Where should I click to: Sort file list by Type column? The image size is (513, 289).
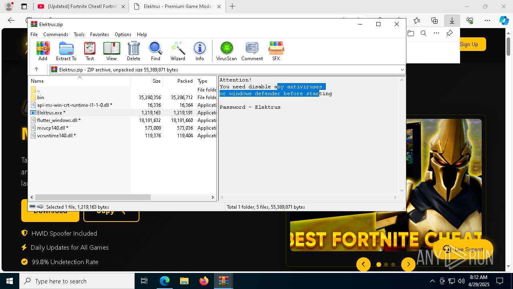tap(206, 81)
